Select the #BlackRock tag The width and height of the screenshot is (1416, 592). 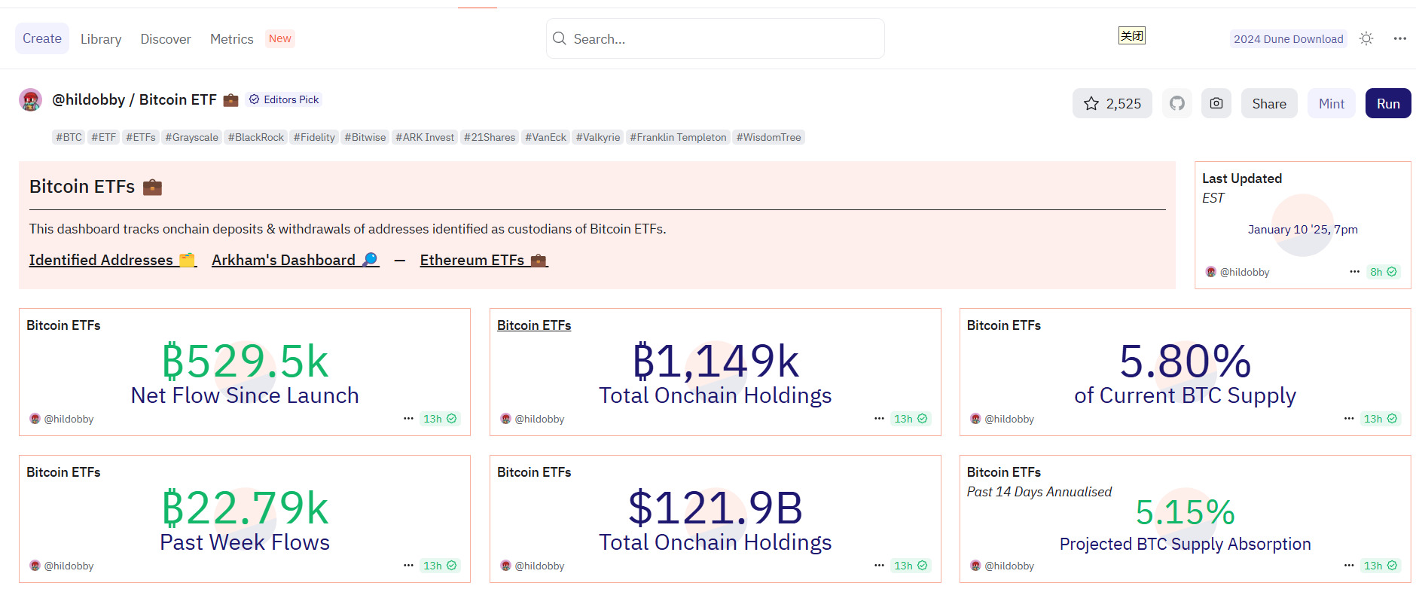coord(256,137)
